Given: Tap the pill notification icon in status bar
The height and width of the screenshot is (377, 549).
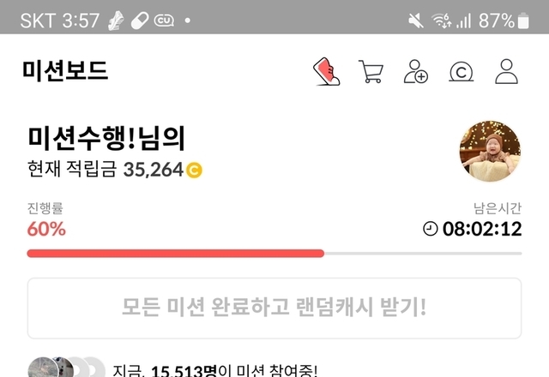Looking at the screenshot, I should click(x=140, y=21).
